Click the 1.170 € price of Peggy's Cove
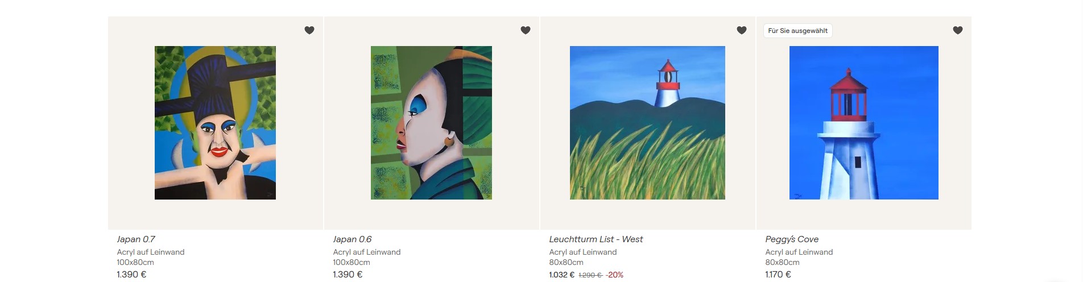 tap(778, 274)
